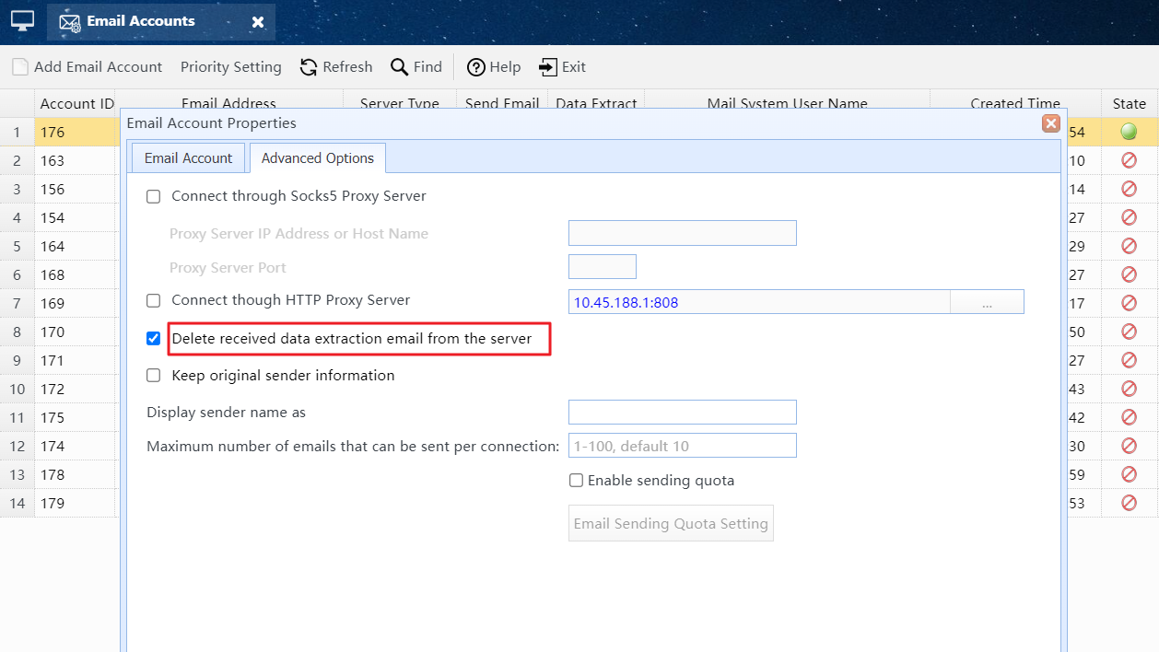
Task: Select account ID 169 row
Action: point(77,303)
